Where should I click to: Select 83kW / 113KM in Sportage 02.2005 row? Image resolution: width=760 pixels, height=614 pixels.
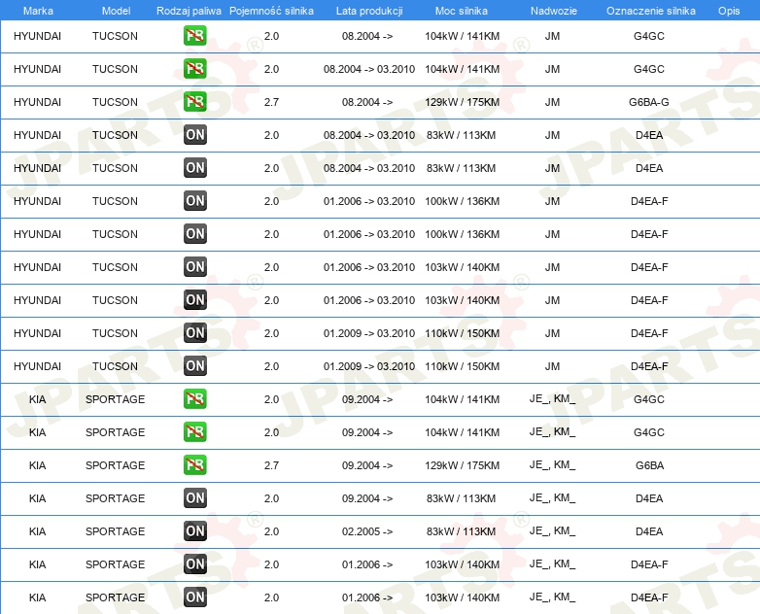[461, 531]
